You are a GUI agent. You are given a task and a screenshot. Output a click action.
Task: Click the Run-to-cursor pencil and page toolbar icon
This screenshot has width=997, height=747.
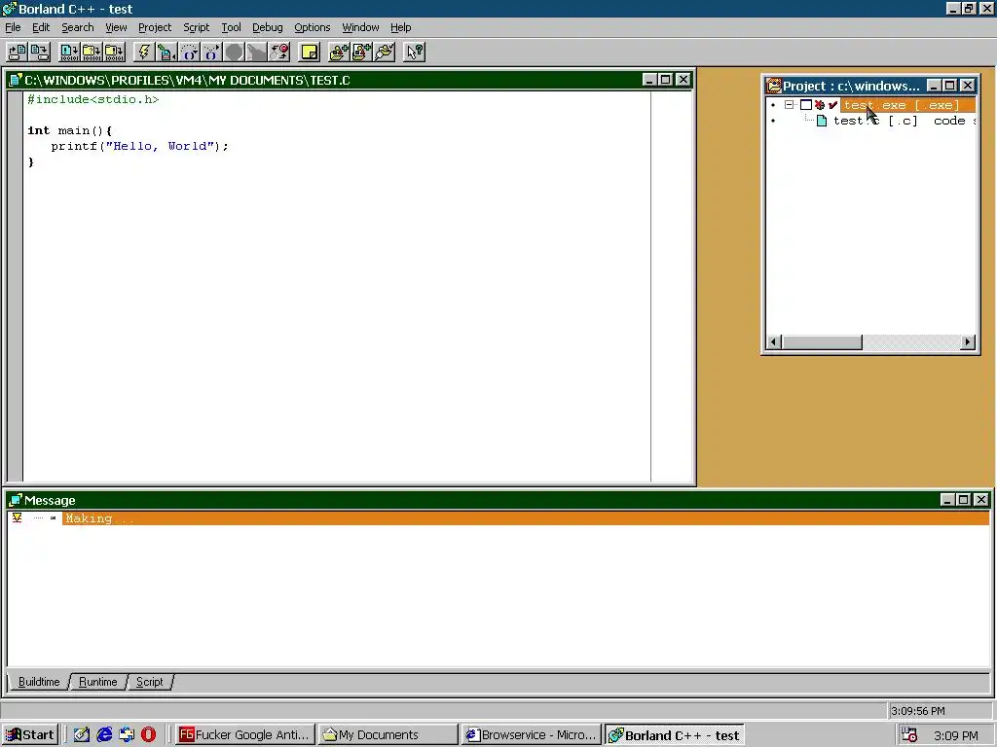166,53
